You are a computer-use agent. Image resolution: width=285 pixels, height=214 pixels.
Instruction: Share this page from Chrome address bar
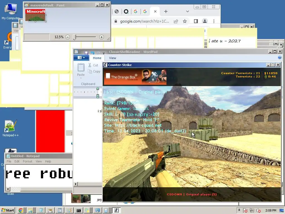click(x=176, y=21)
